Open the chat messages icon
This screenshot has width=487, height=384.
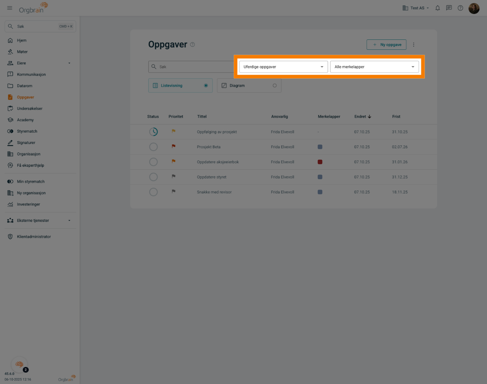click(x=449, y=8)
